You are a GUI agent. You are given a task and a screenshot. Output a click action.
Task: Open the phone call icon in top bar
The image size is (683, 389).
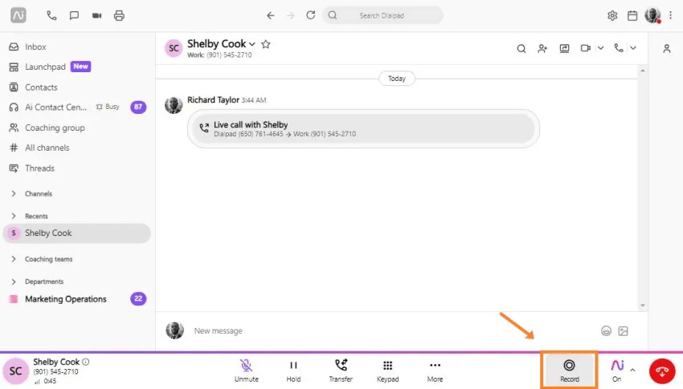[x=51, y=16]
